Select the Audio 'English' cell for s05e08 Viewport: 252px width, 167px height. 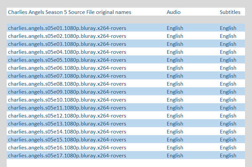click(x=175, y=84)
